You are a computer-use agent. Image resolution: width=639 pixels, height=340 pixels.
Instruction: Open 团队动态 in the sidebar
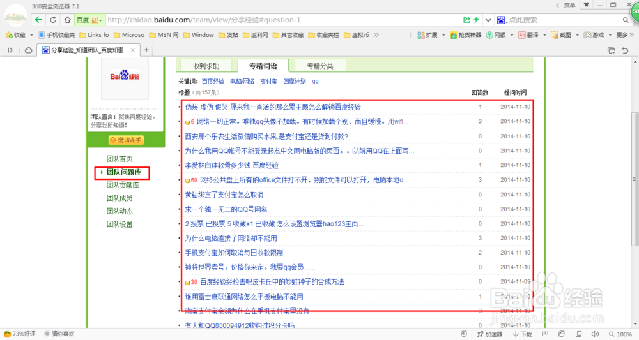pos(119,211)
